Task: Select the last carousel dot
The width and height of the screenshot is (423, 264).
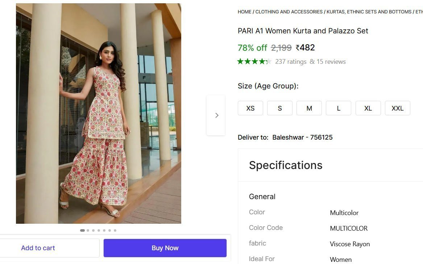Action: click(115, 230)
